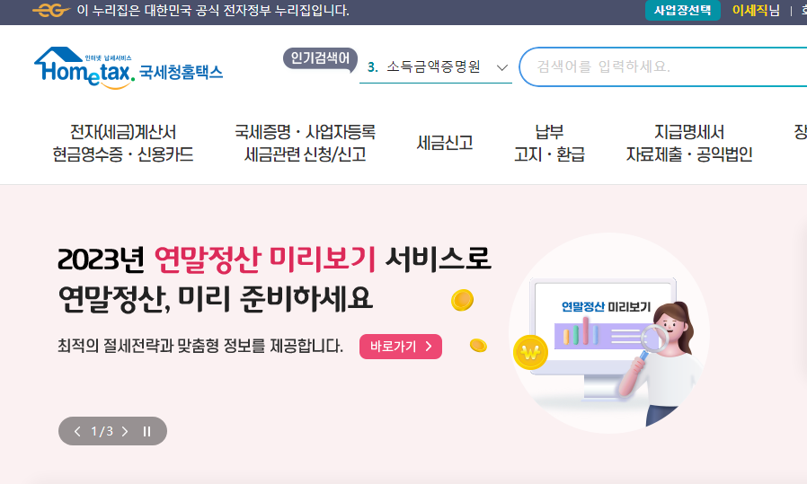Screen dimensions: 807x484
Task: Open the 지급명세서 자료제출·공익법인 menu
Action: [689, 143]
